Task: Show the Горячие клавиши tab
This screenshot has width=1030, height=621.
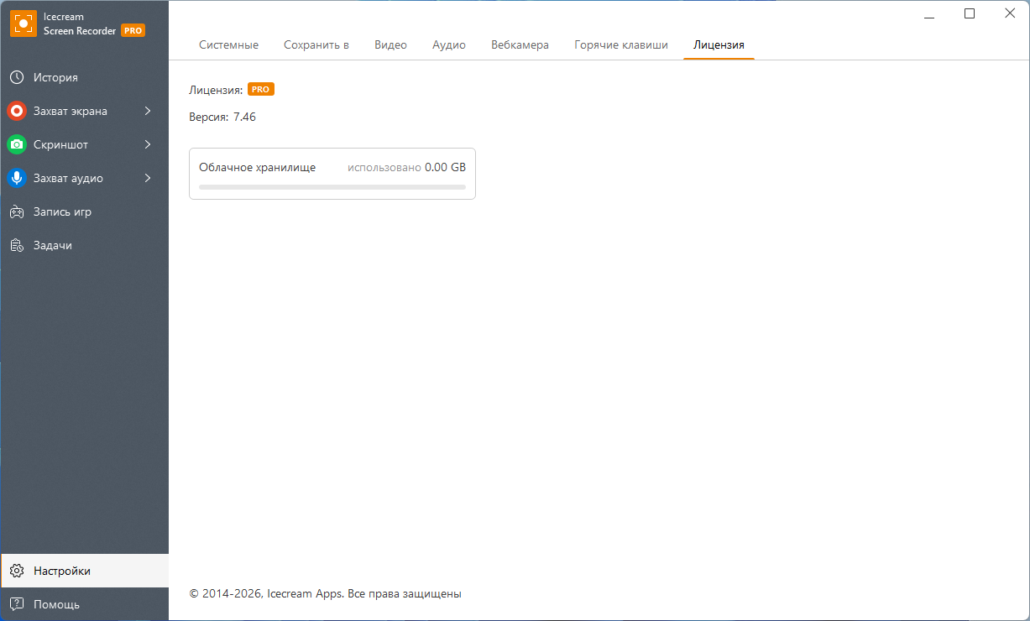Action: [x=621, y=45]
